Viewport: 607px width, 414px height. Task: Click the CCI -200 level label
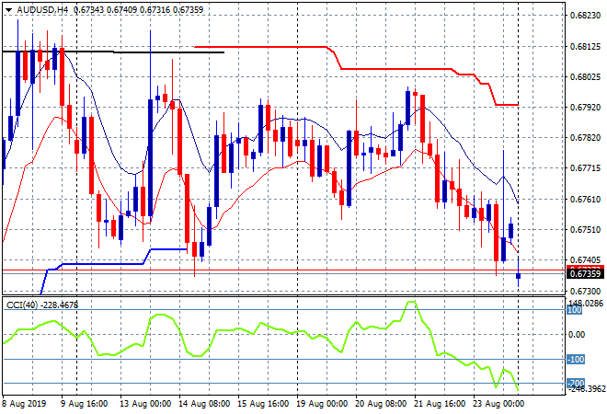click(x=576, y=383)
